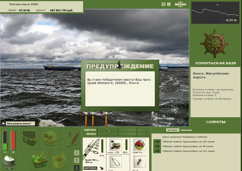This screenshot has width=242, height=171.
Task: Click the 'Ваш разряд вырос!' notification
Action: [x=21, y=123]
